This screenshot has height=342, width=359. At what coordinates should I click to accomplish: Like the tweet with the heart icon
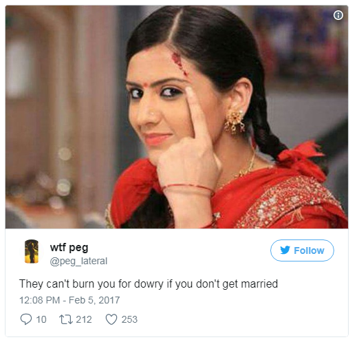111,319
